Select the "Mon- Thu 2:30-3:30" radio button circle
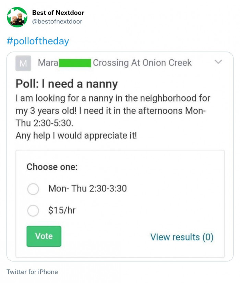This screenshot has height=283, width=240. tap(33, 189)
